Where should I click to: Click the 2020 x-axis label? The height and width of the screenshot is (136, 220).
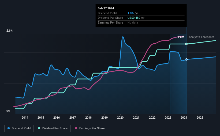[x=120, y=118]
